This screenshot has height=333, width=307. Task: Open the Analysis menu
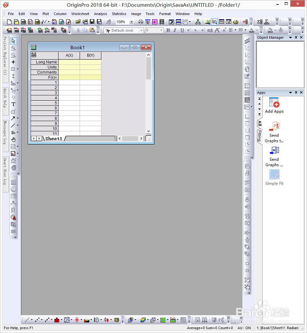coord(100,14)
